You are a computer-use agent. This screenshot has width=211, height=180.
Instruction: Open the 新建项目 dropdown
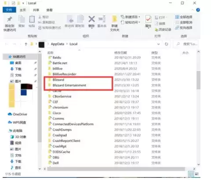click(x=130, y=17)
